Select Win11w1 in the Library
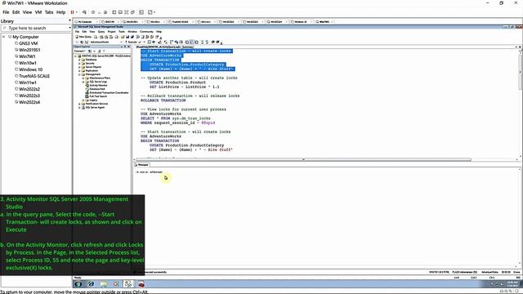 coord(27,82)
